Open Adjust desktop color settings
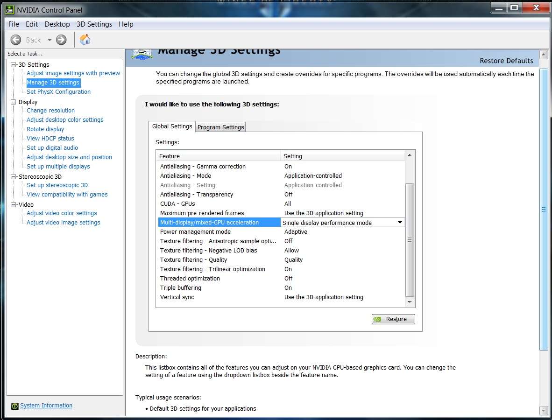552x420 pixels. 65,119
